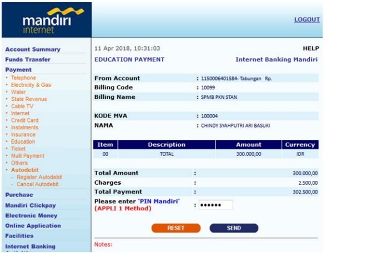Select the Payment menu heading
The image size is (367, 253).
click(18, 70)
